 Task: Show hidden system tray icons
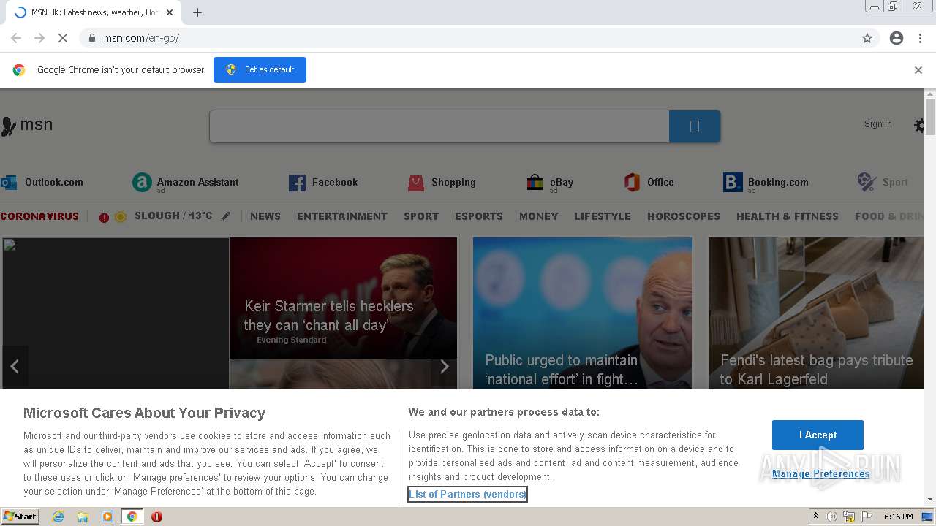point(815,517)
